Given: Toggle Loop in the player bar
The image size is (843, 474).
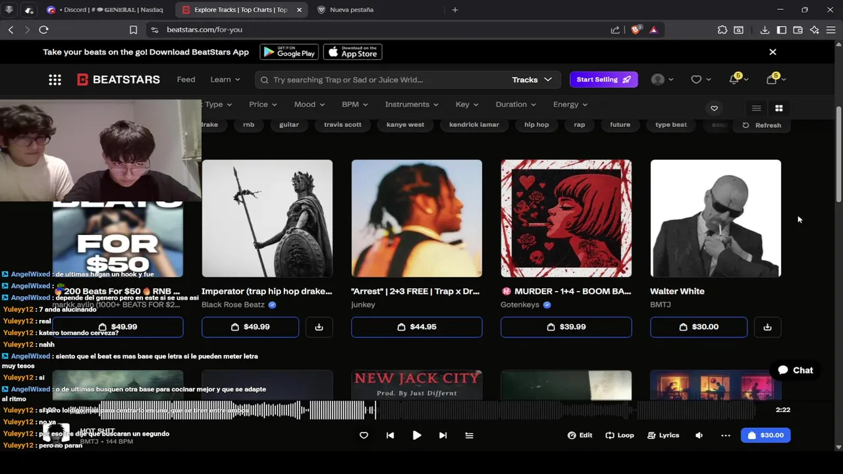Looking at the screenshot, I should (x=620, y=435).
